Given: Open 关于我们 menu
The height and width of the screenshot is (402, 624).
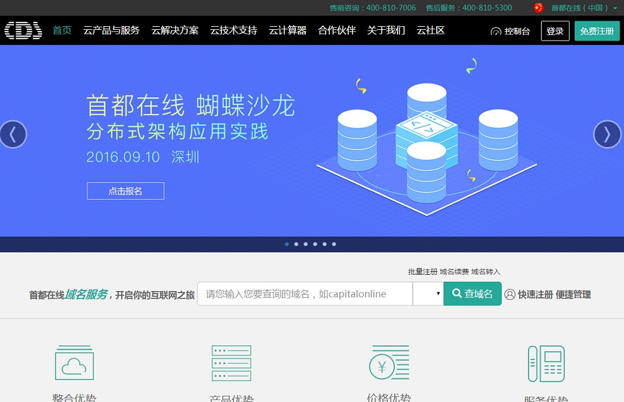Looking at the screenshot, I should pos(386,30).
